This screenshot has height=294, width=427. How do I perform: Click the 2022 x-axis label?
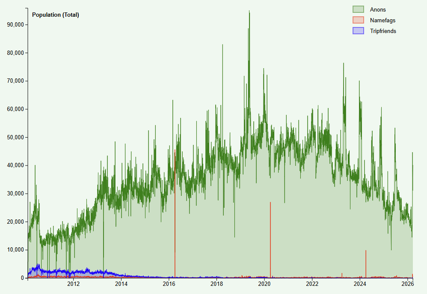pyautogui.click(x=312, y=284)
